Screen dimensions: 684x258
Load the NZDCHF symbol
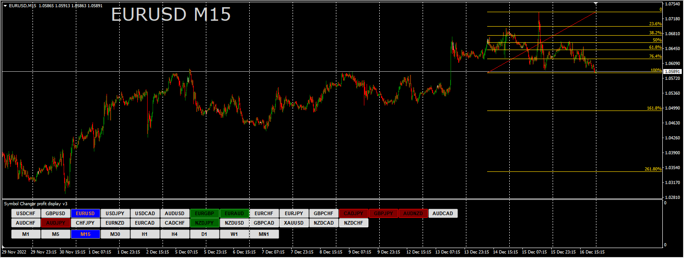point(354,223)
